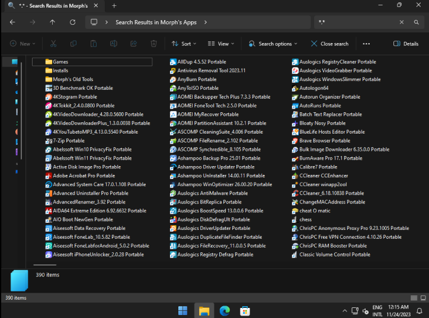The width and height of the screenshot is (429, 318).
Task: Refresh the search results view
Action: point(72,22)
